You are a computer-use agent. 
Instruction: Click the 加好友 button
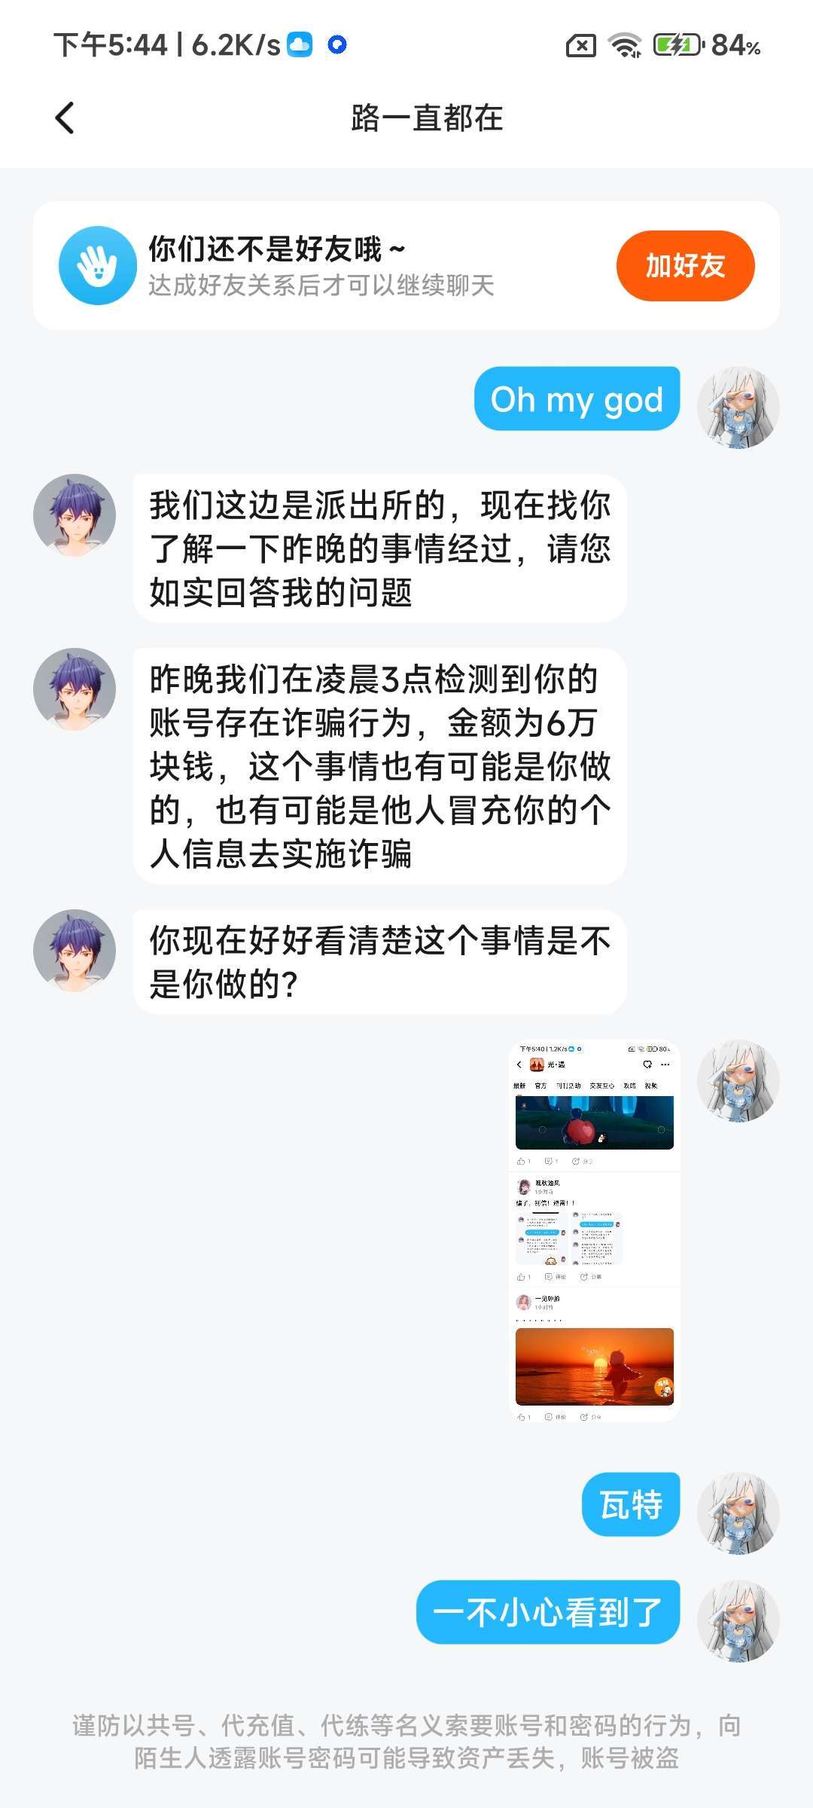685,266
